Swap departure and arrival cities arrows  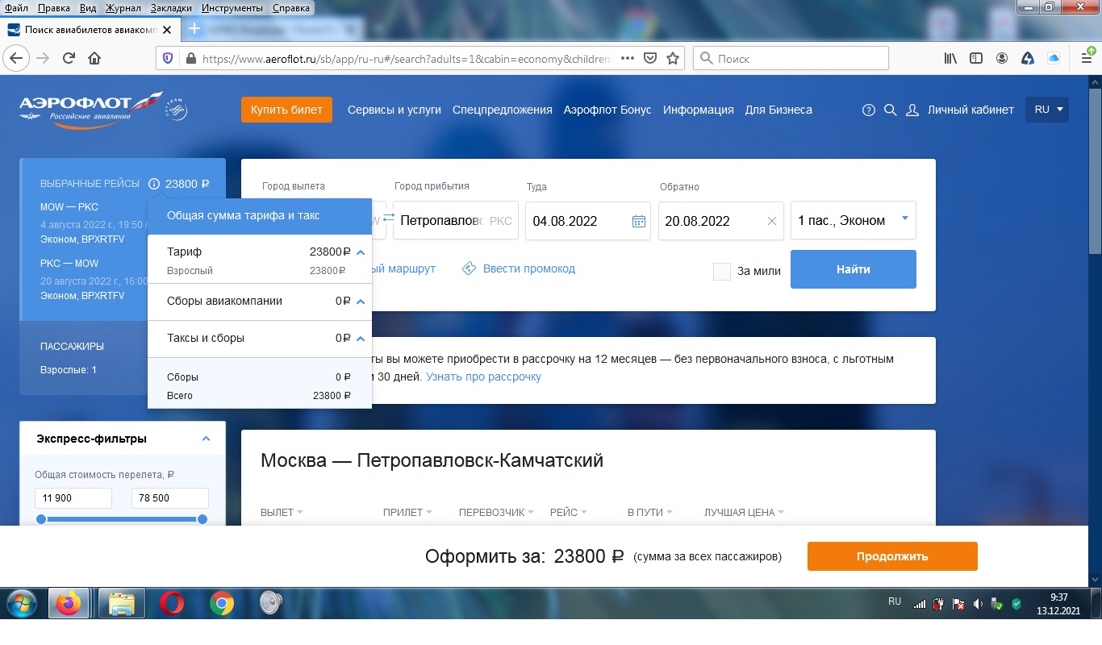click(389, 218)
